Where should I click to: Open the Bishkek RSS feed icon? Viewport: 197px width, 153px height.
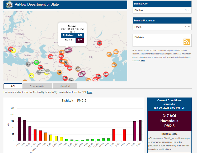(187, 41)
